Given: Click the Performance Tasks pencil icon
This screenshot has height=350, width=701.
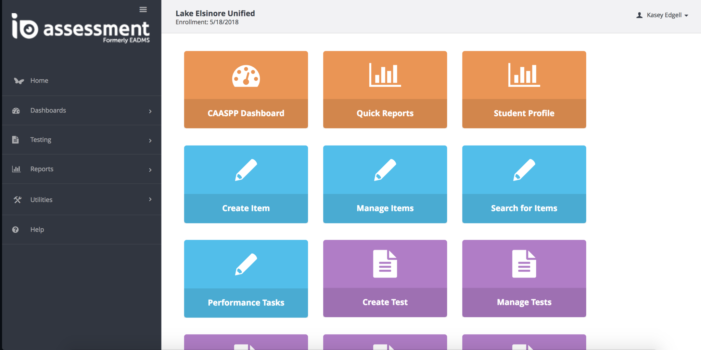Looking at the screenshot, I should pos(246,264).
